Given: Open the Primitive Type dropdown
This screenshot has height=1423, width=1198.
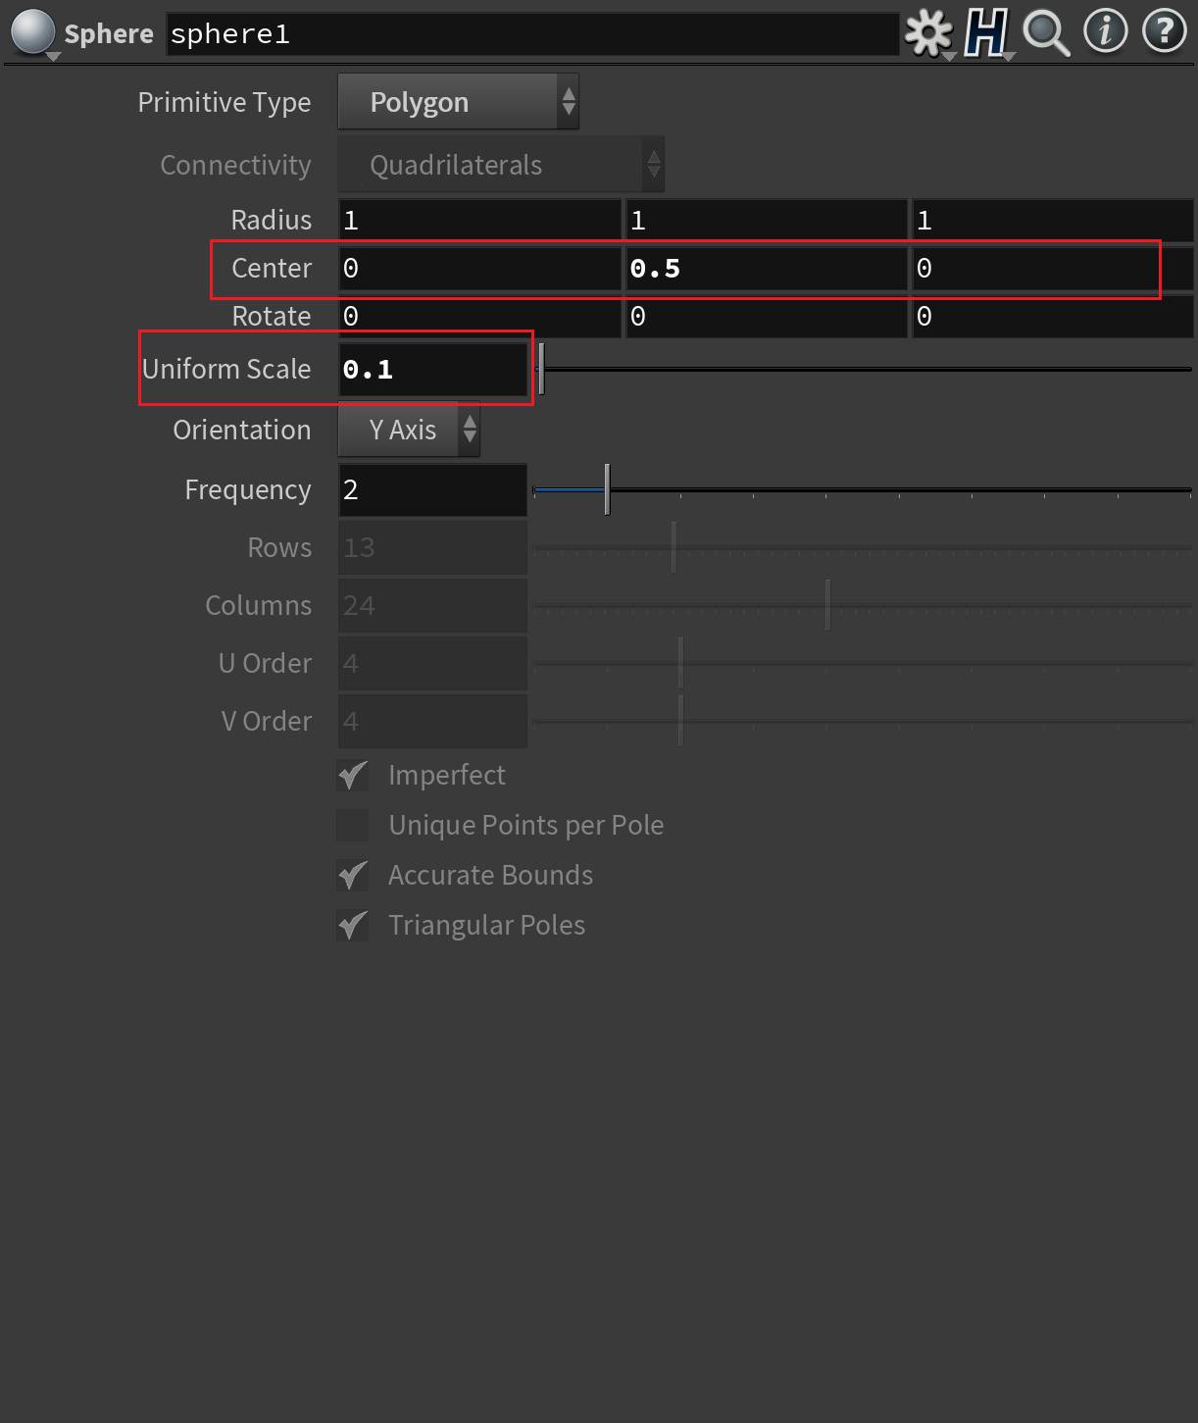Looking at the screenshot, I should [x=458, y=102].
